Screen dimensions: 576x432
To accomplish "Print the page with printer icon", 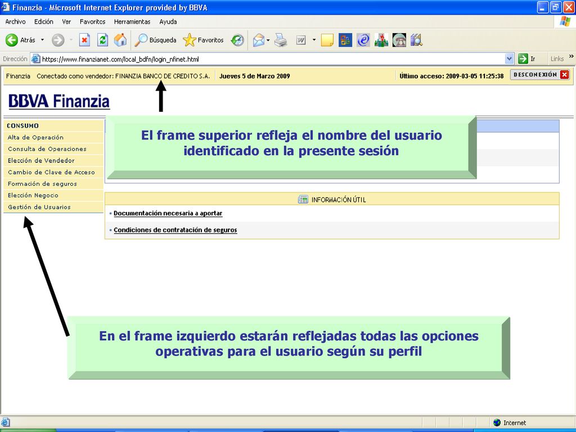I will click(281, 40).
